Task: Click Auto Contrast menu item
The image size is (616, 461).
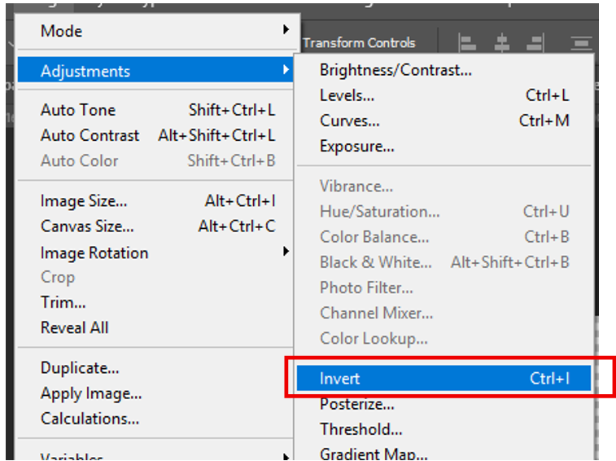Action: pyautogui.click(x=90, y=135)
